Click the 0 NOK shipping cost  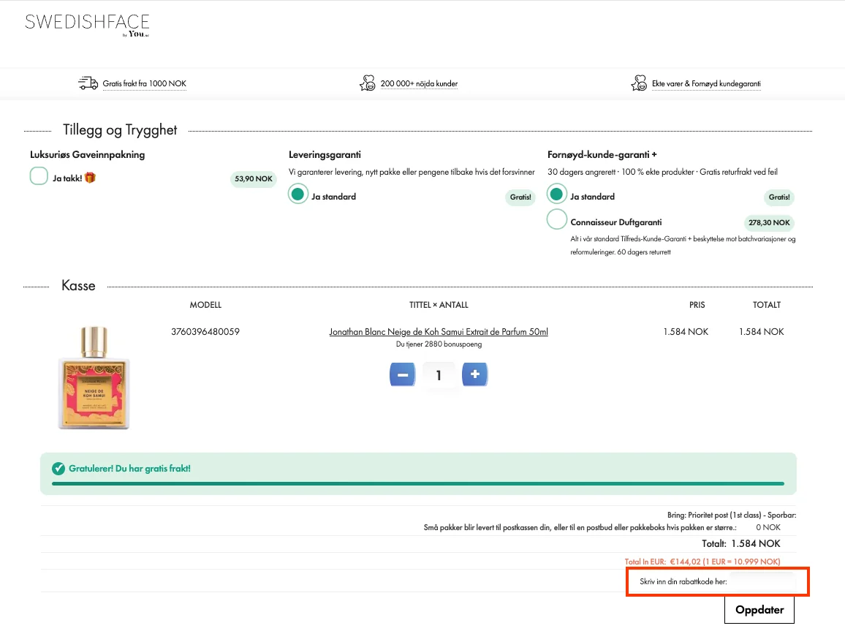(x=768, y=527)
